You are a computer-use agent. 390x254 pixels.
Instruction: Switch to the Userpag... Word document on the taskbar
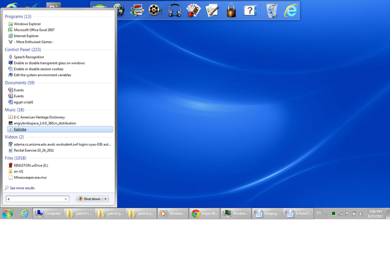click(x=268, y=213)
